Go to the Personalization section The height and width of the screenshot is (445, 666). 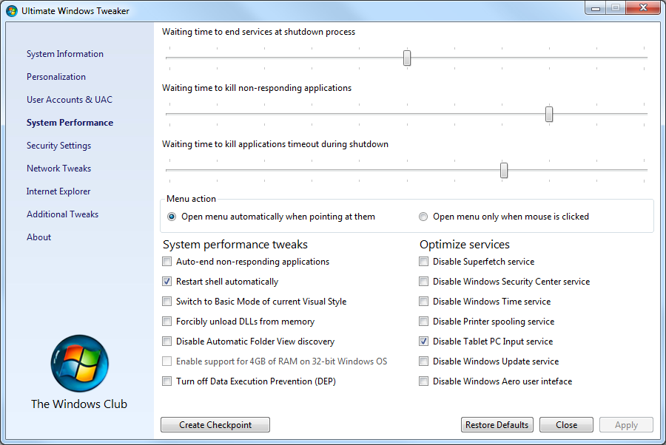tap(56, 77)
